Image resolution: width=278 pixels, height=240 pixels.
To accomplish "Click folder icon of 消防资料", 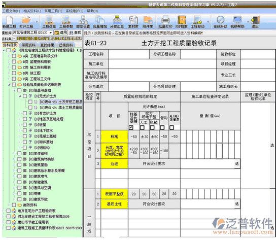I will pyautogui.click(x=20, y=205).
